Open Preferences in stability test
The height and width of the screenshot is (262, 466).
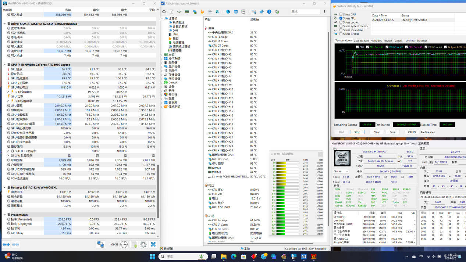(x=428, y=132)
